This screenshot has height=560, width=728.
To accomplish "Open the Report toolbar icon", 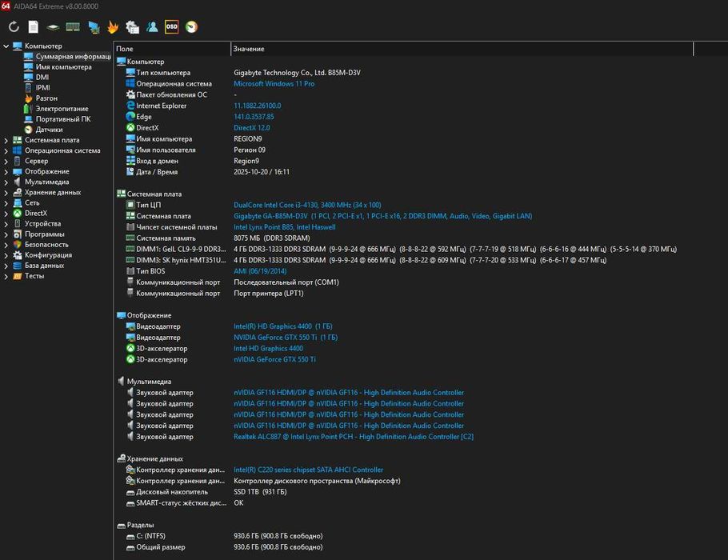I will point(34,27).
